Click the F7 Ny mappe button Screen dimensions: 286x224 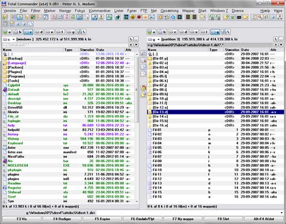pos(183,219)
